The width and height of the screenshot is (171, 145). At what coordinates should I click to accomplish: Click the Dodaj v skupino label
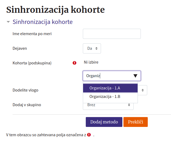(x=27, y=105)
